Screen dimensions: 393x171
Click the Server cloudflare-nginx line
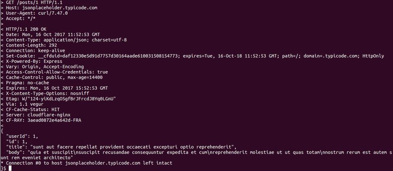[x=38, y=115]
